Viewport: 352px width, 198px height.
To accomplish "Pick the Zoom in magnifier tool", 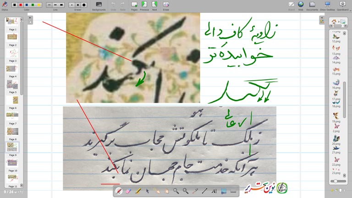I will coord(176,191).
